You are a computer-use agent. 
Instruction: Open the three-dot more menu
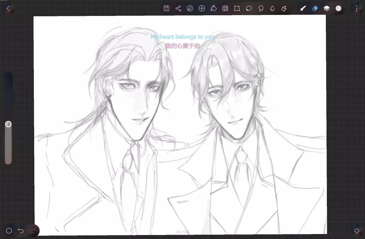pos(357,8)
